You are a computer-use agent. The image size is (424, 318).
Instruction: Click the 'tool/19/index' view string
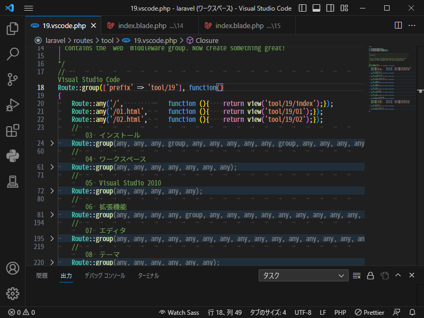coord(290,103)
